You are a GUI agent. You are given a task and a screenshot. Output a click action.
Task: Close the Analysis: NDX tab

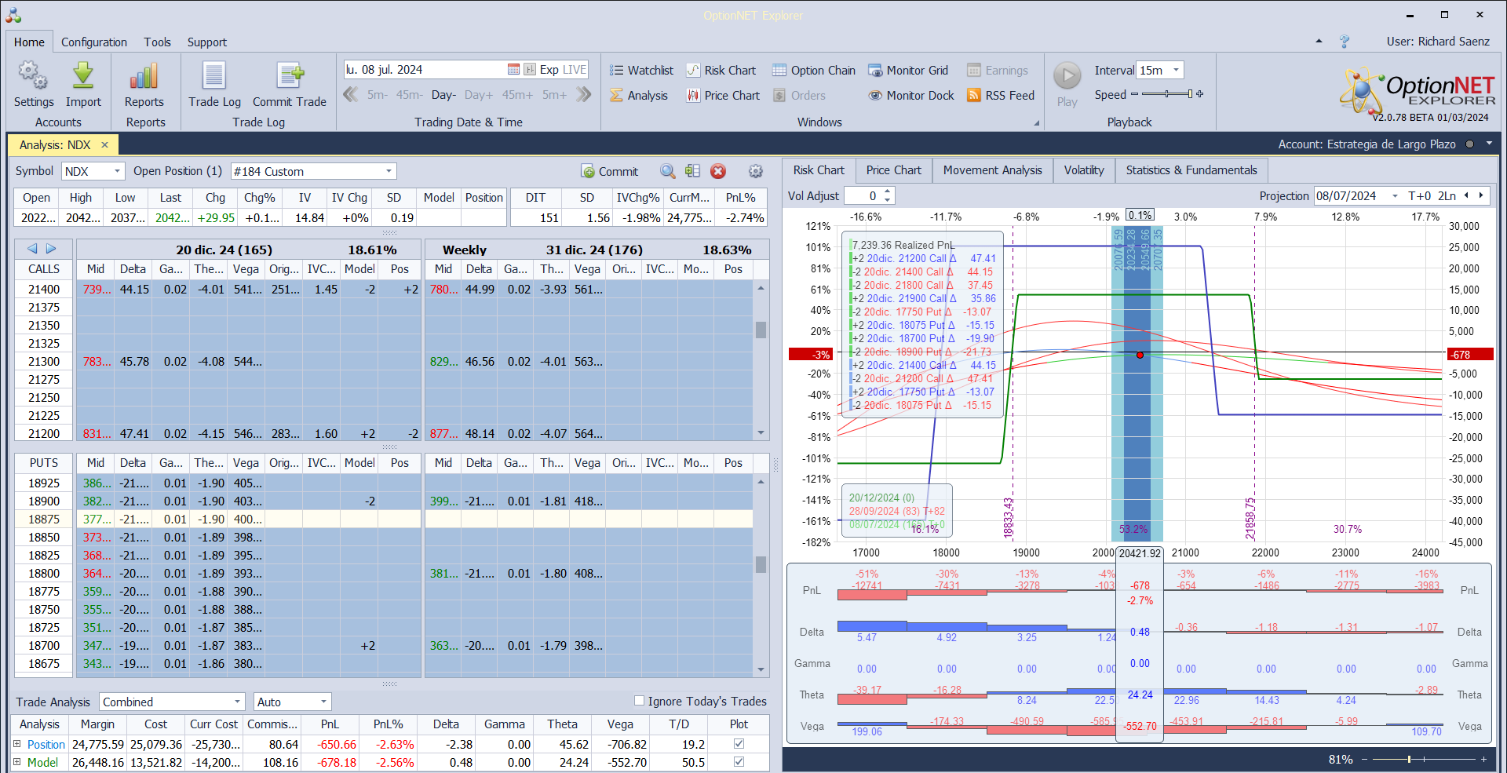[x=104, y=144]
